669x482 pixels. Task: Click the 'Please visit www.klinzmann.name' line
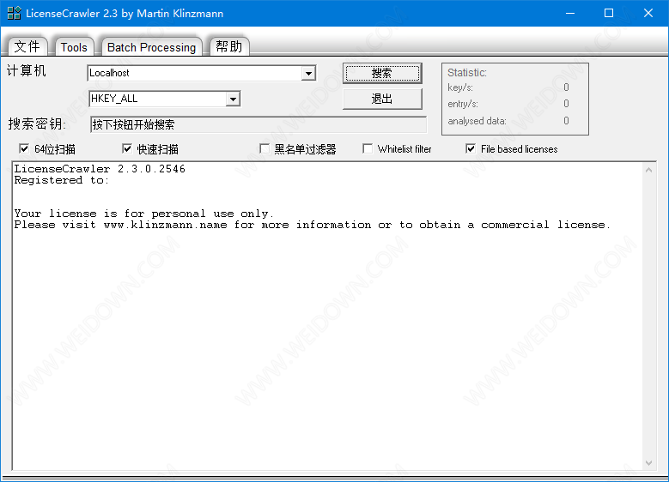pyautogui.click(x=313, y=225)
